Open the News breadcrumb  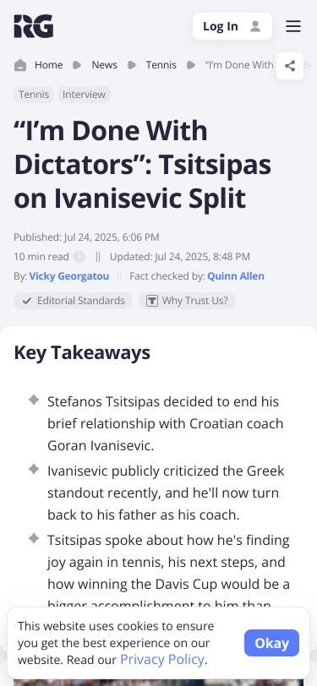[104, 65]
